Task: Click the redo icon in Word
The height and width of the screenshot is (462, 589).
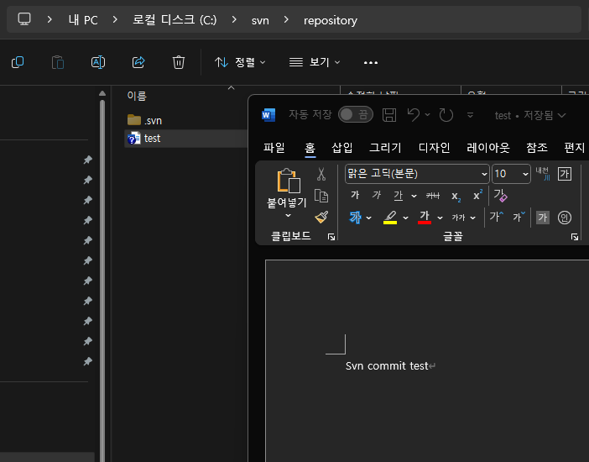Action: tap(446, 115)
